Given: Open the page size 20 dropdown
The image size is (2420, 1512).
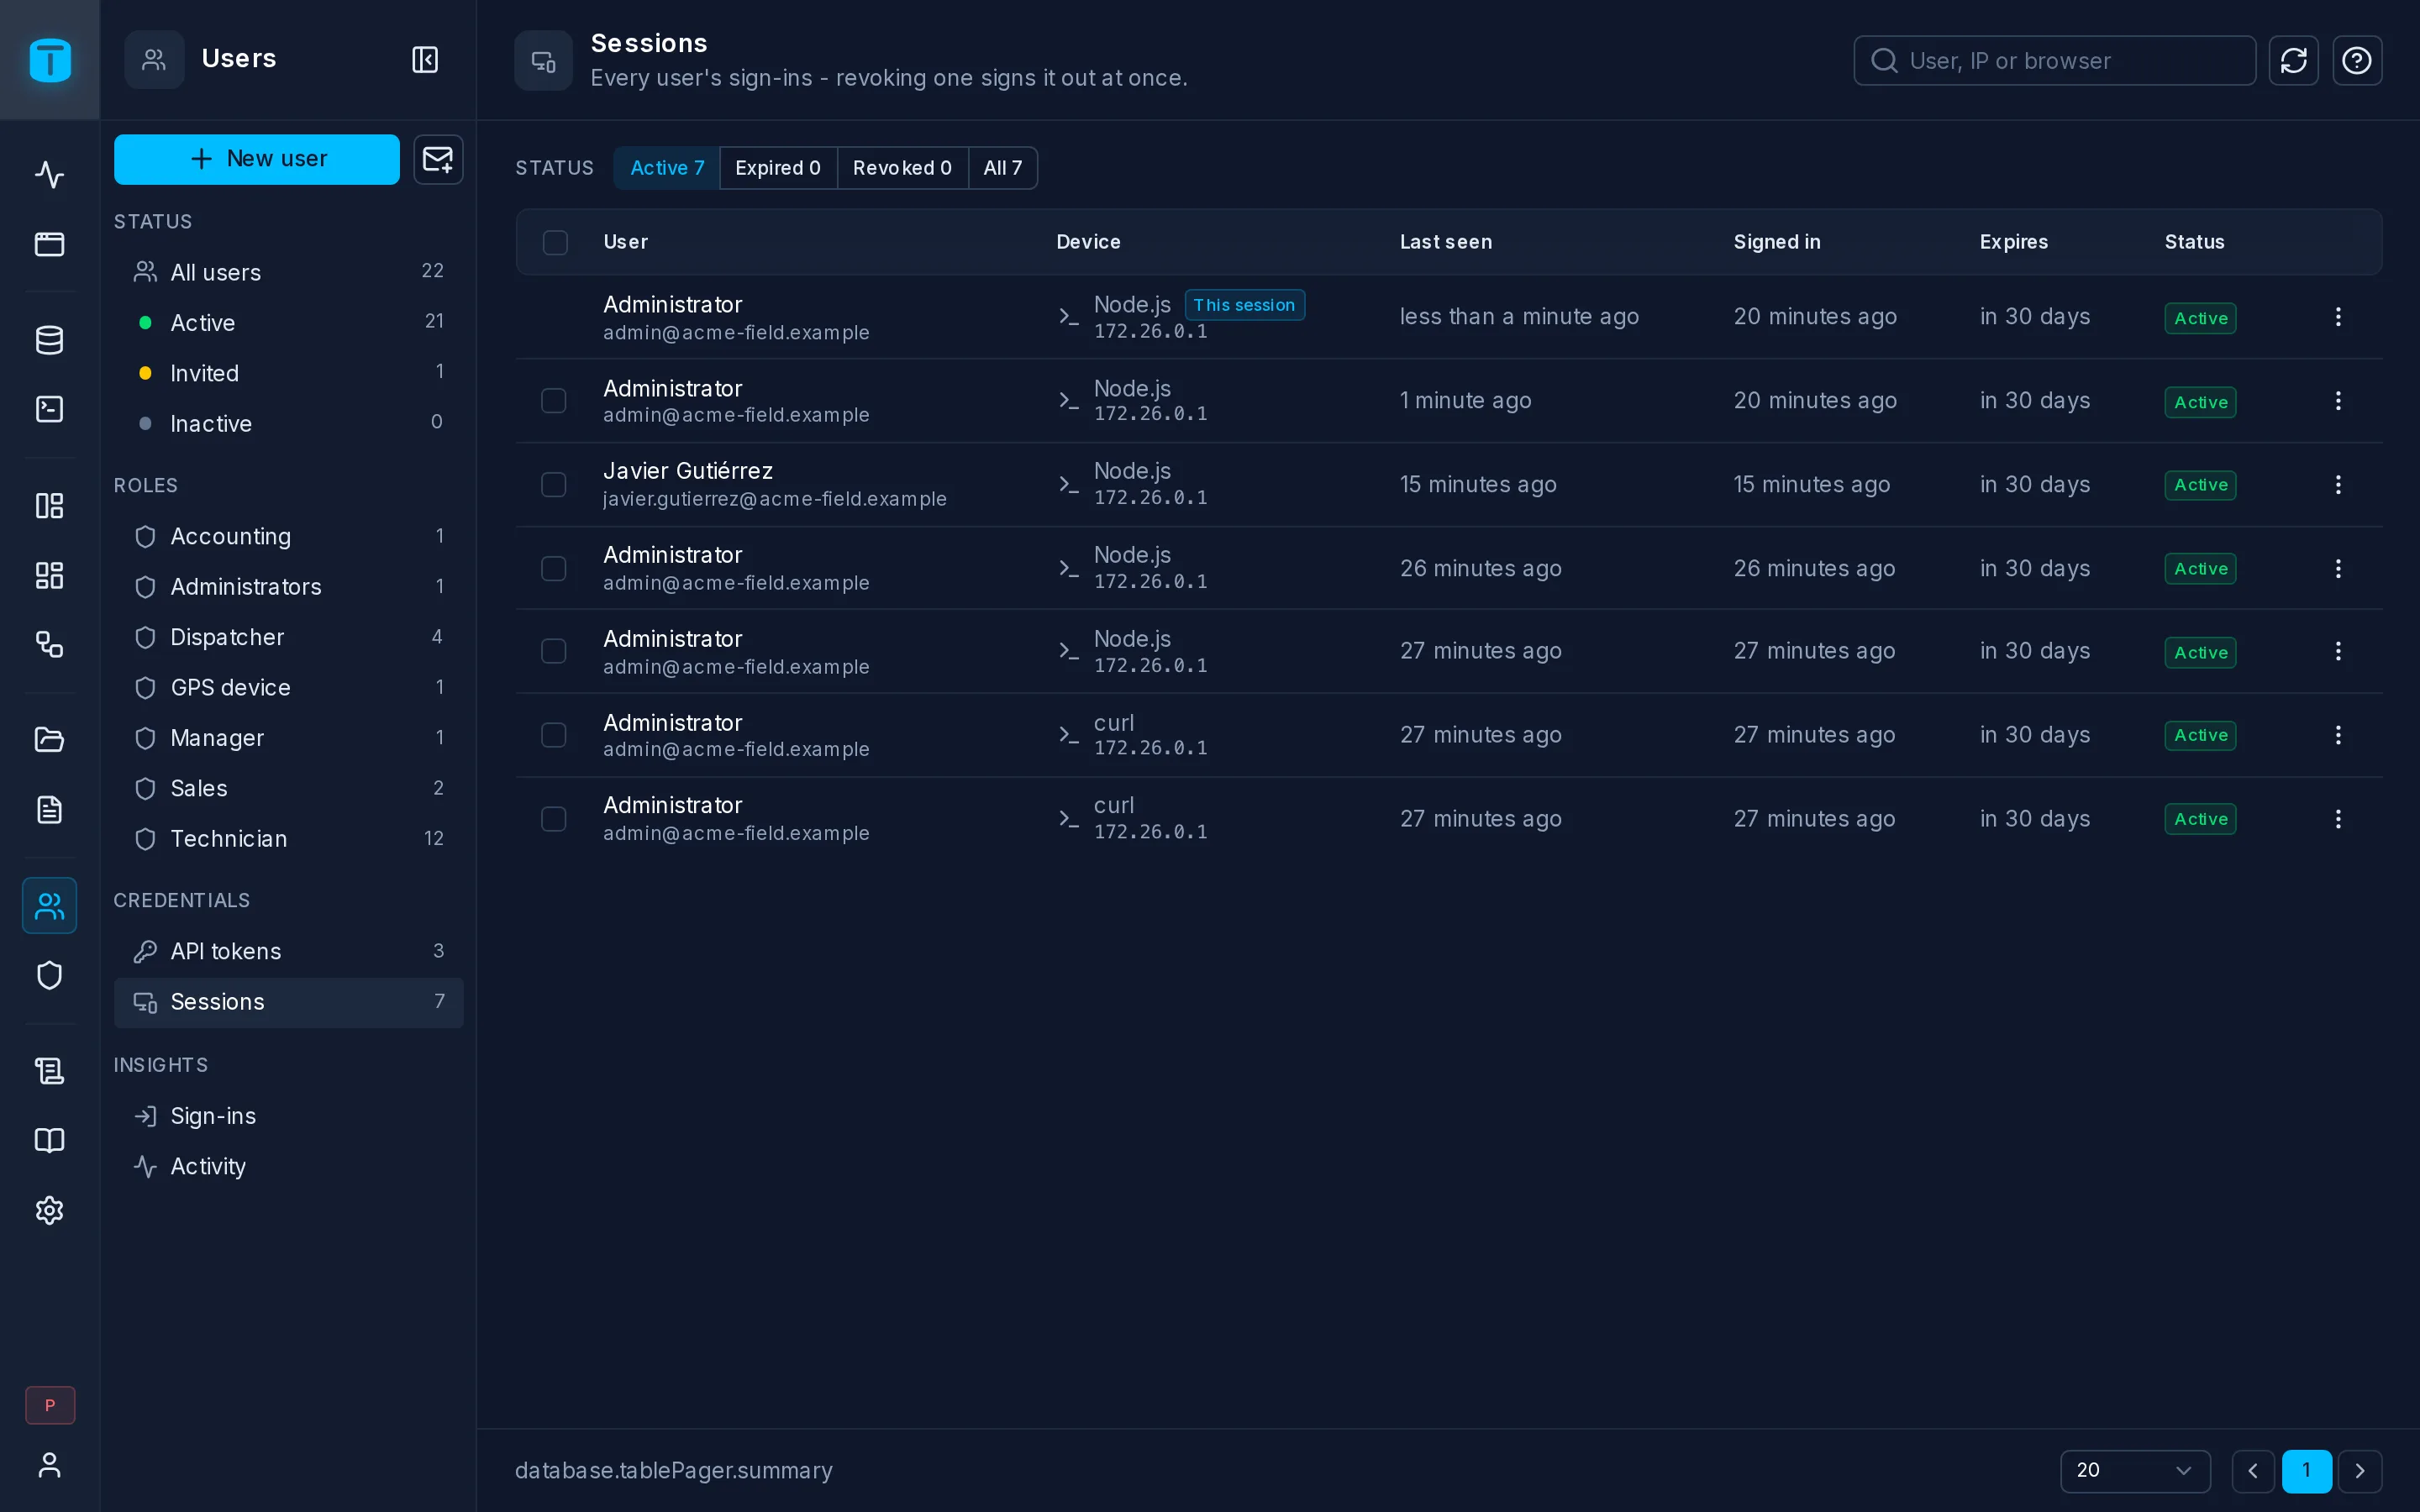Looking at the screenshot, I should (x=2134, y=1470).
